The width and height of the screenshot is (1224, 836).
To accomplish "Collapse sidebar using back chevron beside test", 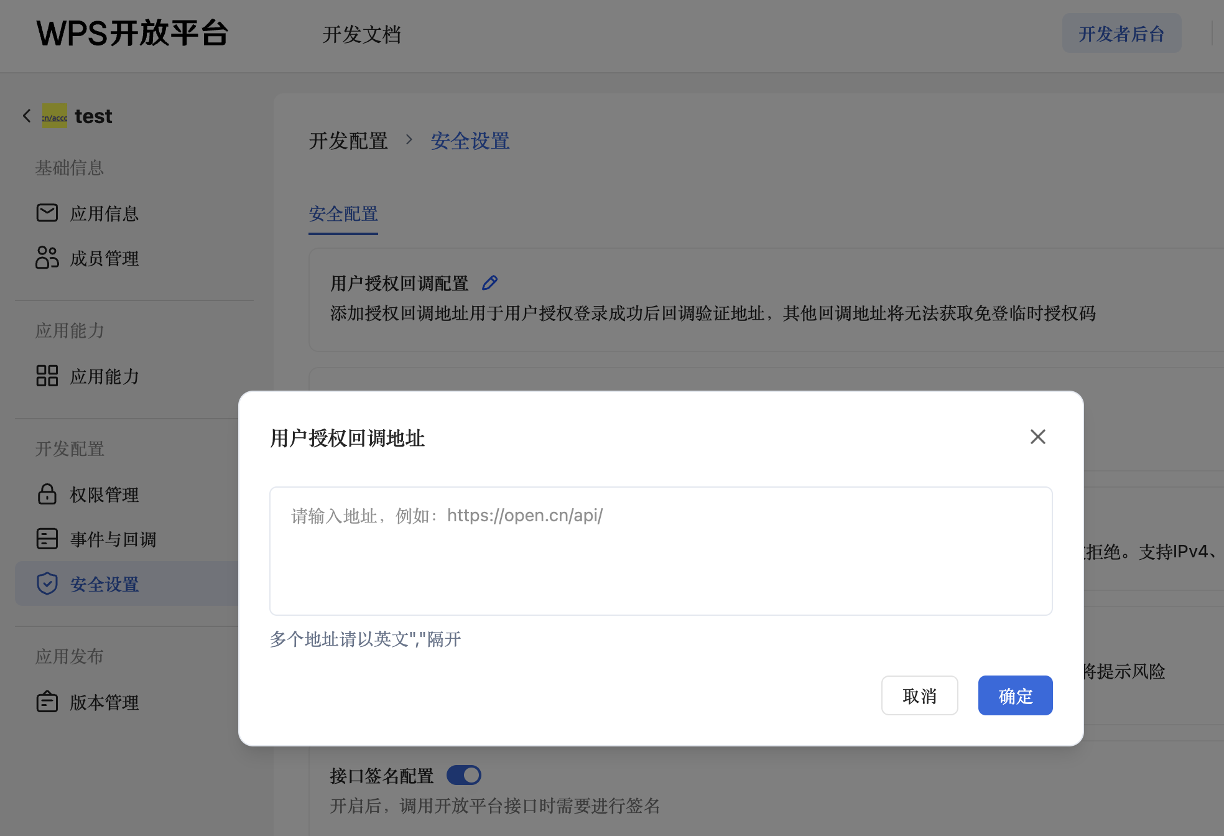I will [x=26, y=116].
